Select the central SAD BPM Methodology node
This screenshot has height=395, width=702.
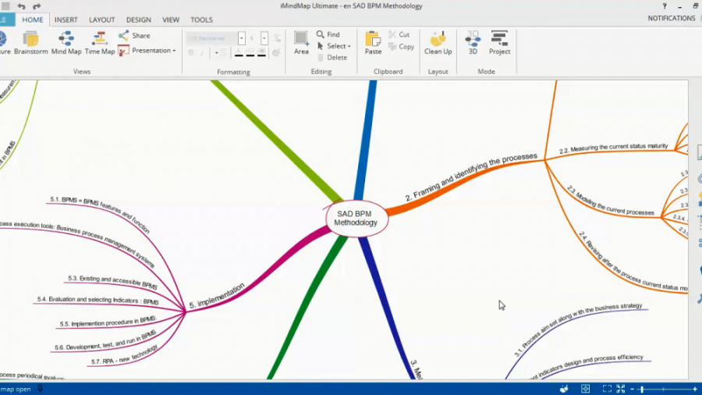click(x=356, y=218)
